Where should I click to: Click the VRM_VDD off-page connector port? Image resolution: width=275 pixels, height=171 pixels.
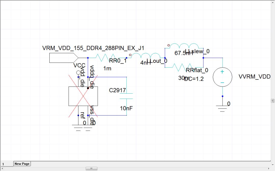coord(64,58)
